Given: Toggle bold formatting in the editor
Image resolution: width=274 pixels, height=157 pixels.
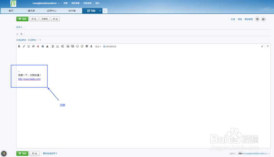Looking at the screenshot, I should click(x=19, y=46).
